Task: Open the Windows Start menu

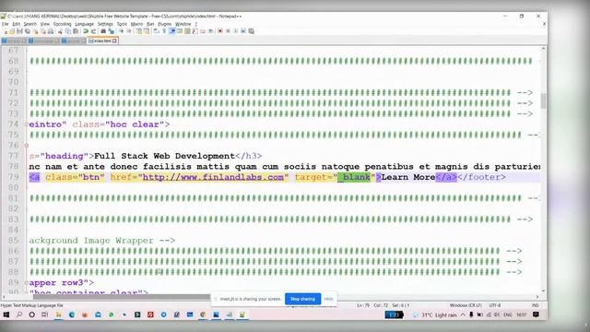Action: click(6, 314)
